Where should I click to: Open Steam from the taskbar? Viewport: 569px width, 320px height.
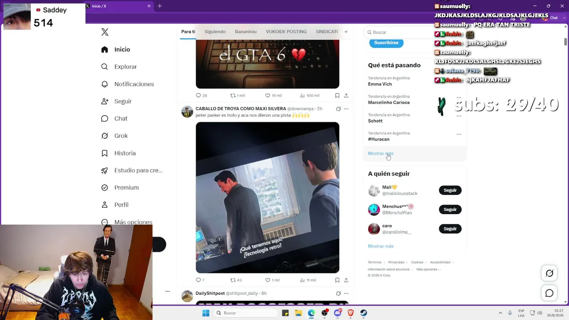pyautogui.click(x=364, y=313)
